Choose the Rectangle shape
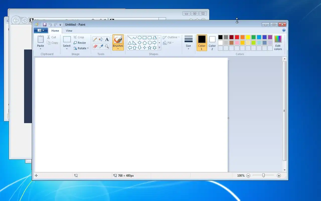The width and height of the screenshot is (321, 201). click(x=145, y=38)
